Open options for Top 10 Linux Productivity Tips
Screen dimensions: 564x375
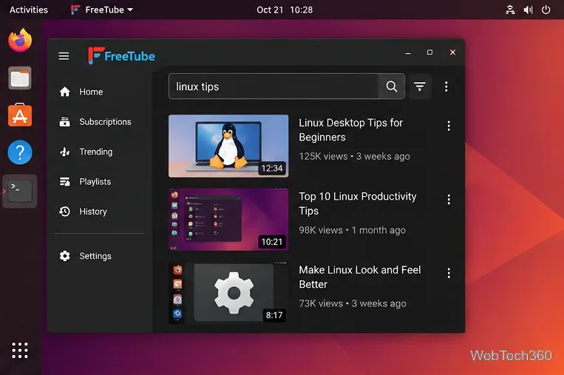tap(449, 200)
